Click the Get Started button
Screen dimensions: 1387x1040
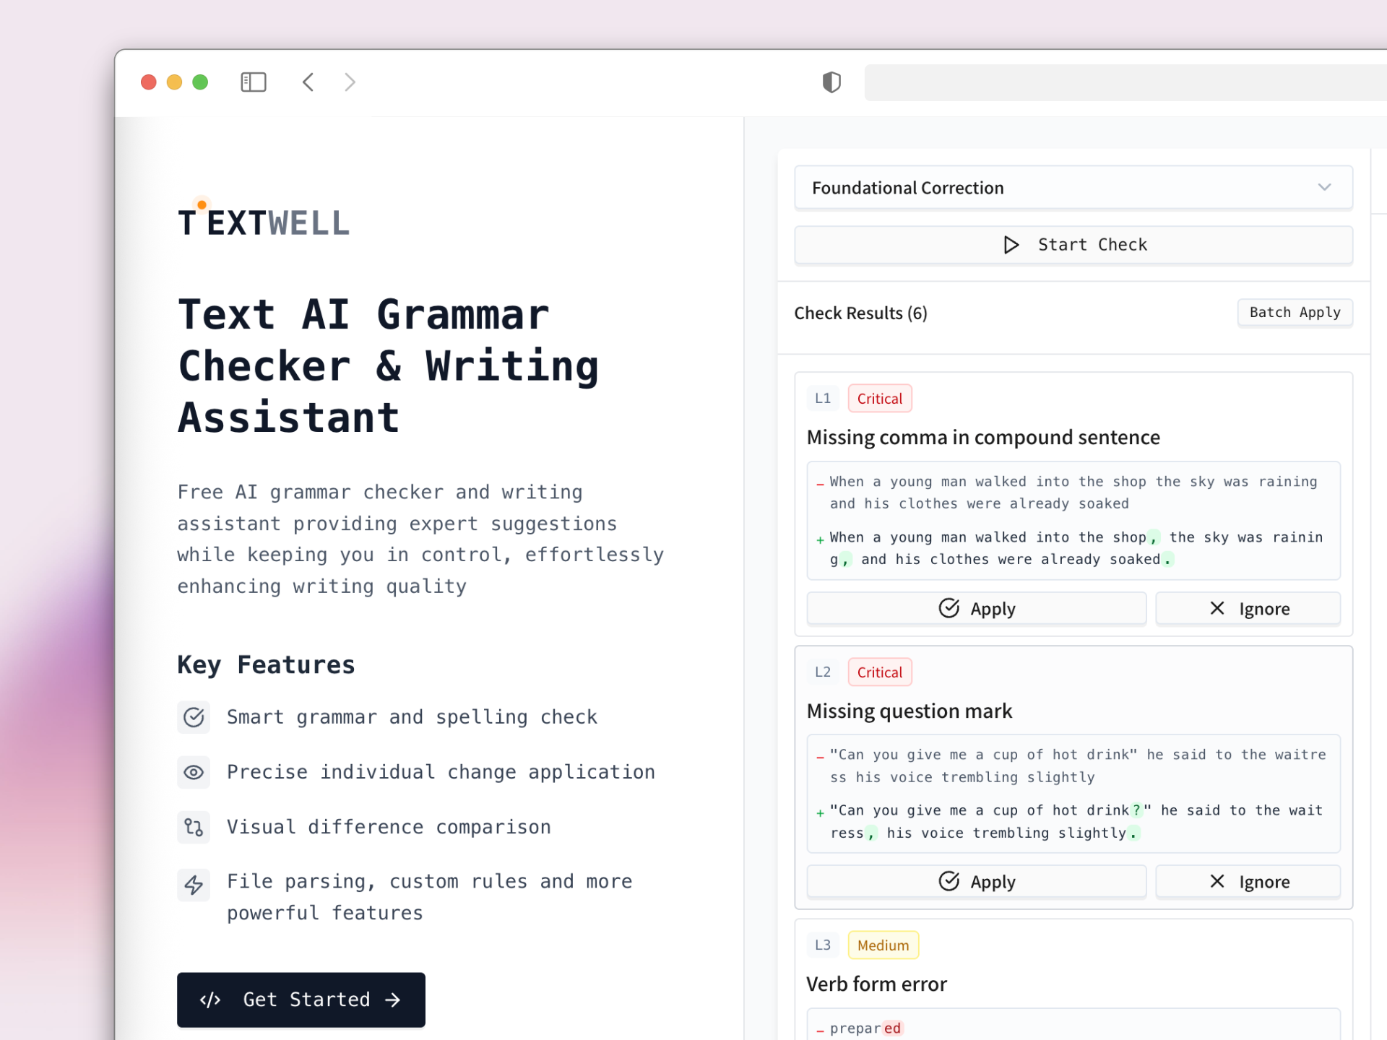coord(301,1000)
